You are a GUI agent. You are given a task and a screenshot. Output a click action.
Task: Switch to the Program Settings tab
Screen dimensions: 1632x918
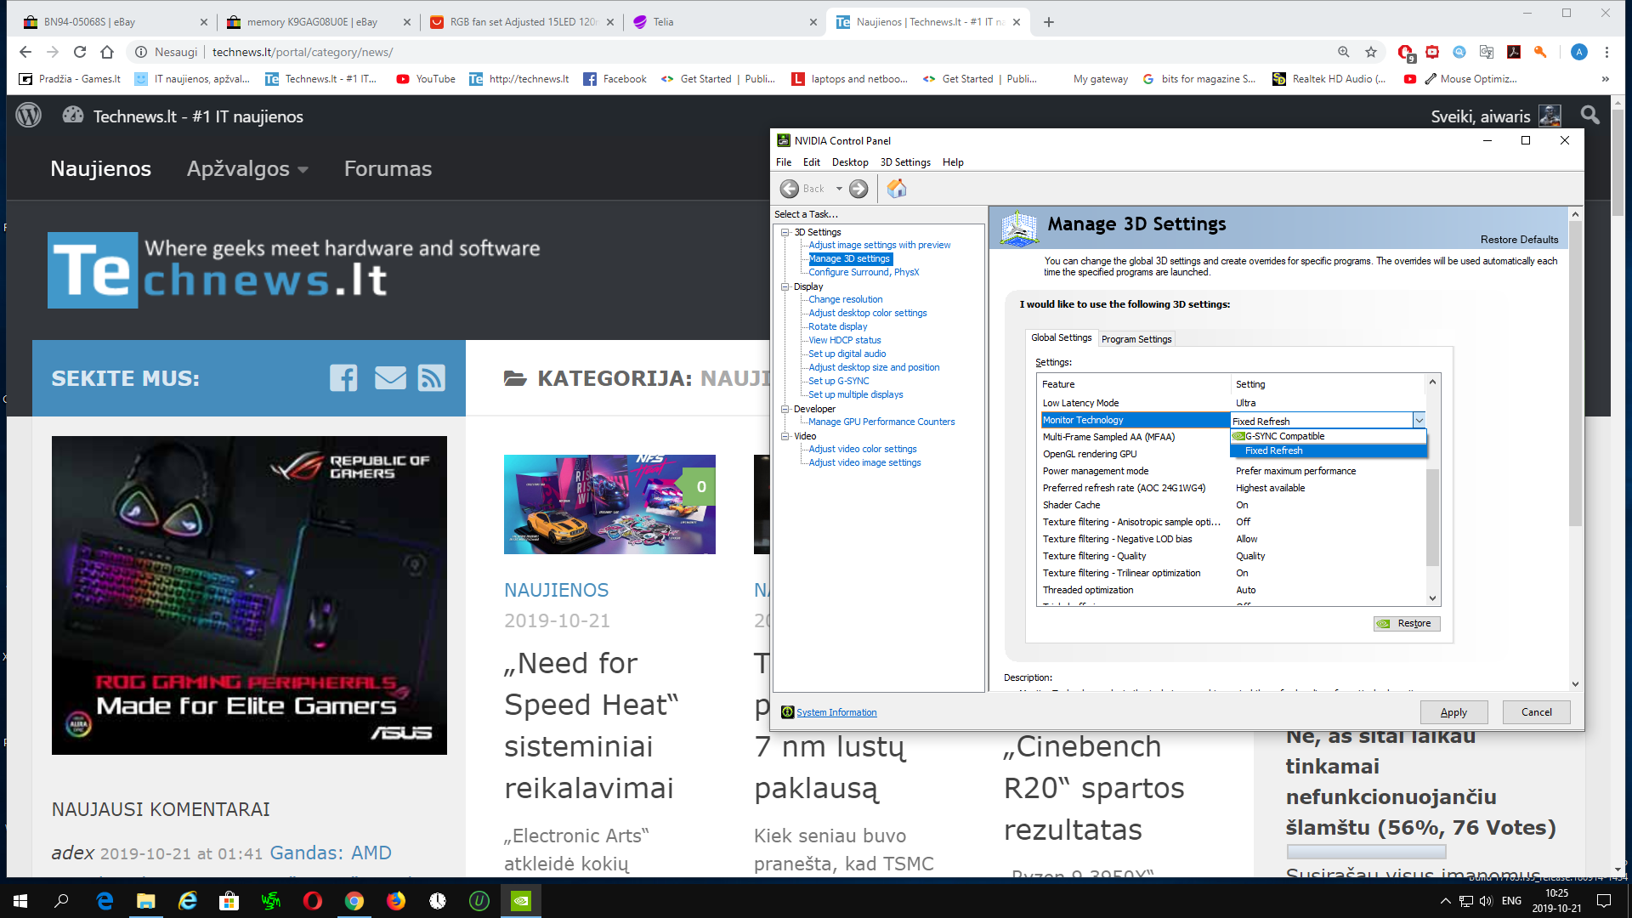tap(1136, 339)
